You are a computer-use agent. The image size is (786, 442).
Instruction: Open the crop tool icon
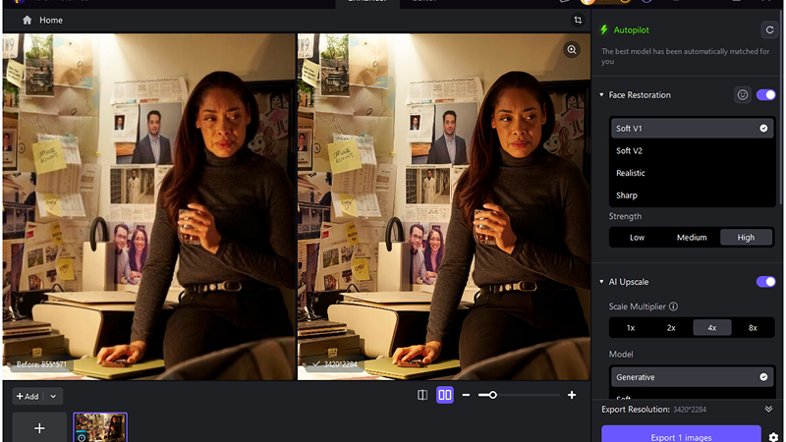point(578,20)
